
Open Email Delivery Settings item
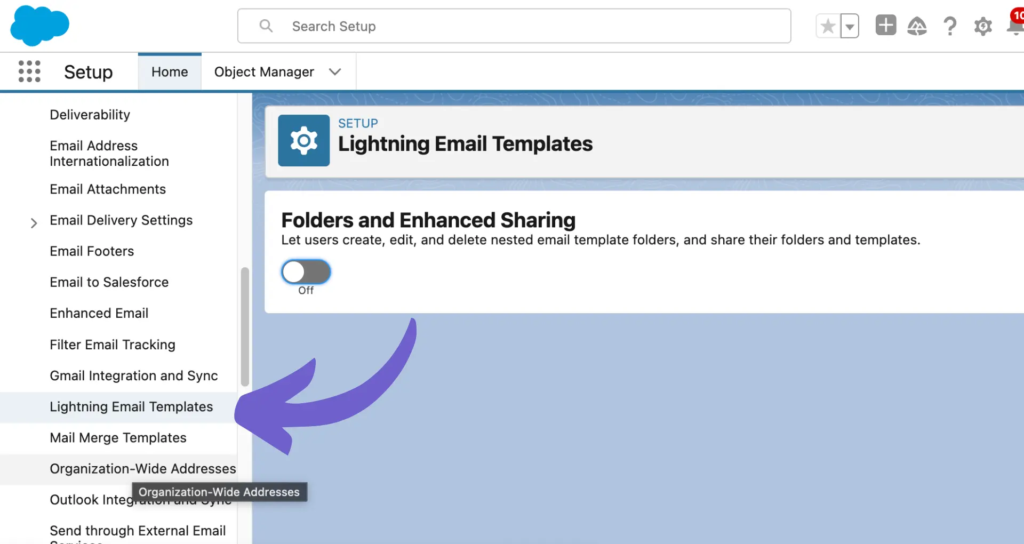point(121,220)
